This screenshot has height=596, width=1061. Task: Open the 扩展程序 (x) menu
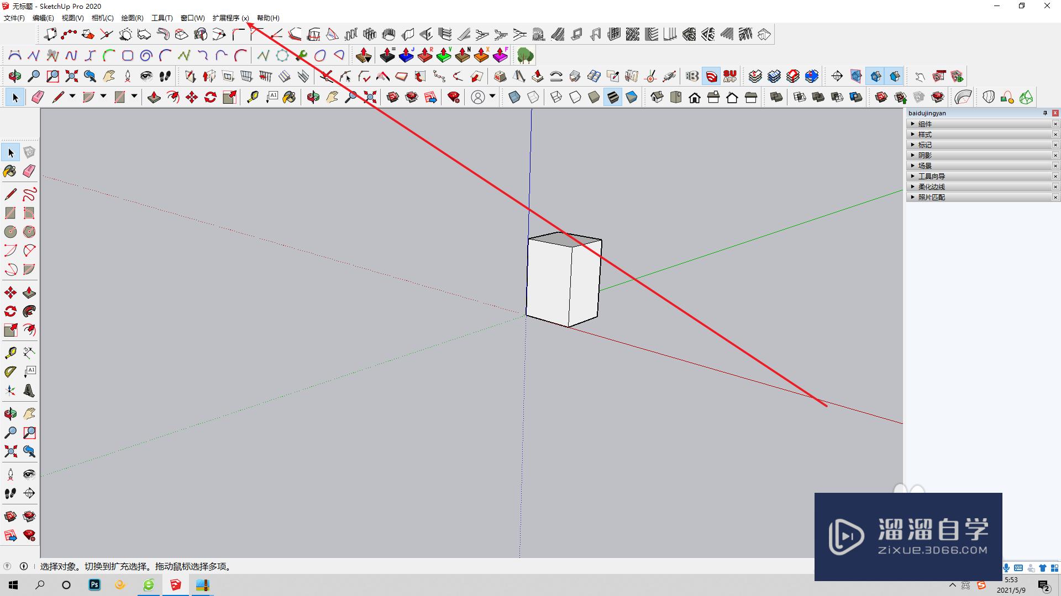tap(231, 18)
